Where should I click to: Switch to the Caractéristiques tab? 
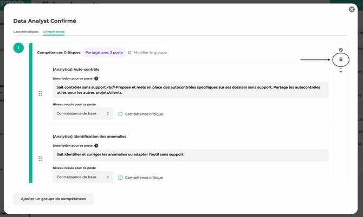coord(25,32)
